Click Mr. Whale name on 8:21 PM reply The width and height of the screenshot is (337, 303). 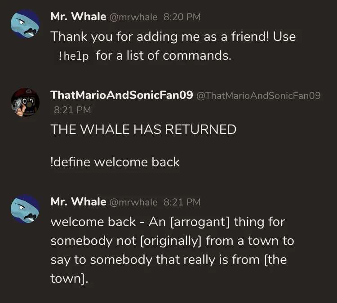[x=78, y=202]
